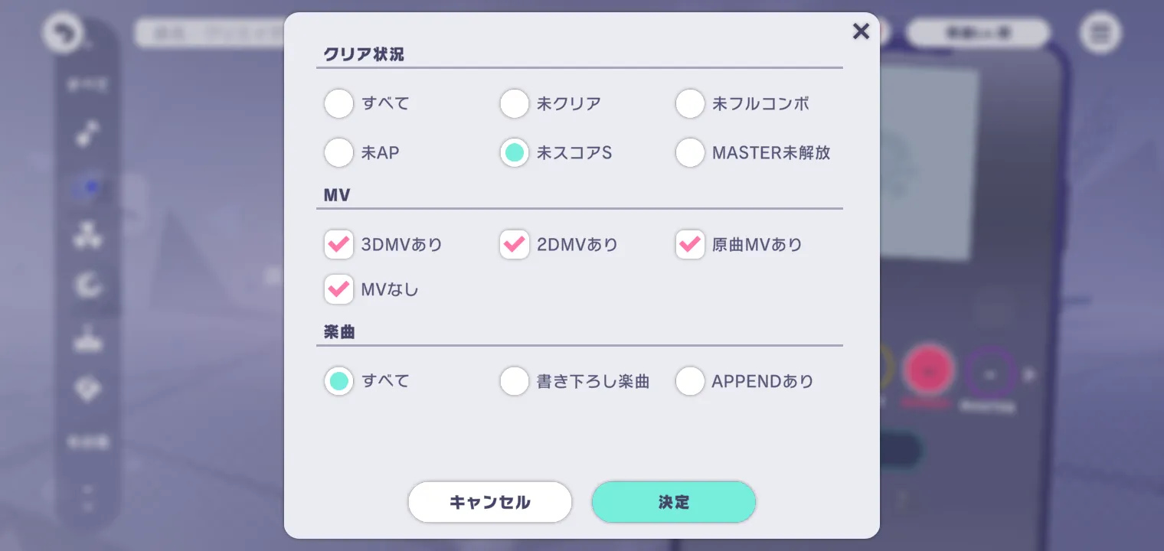Choose the 未フルコンボ filter option

pos(690,103)
